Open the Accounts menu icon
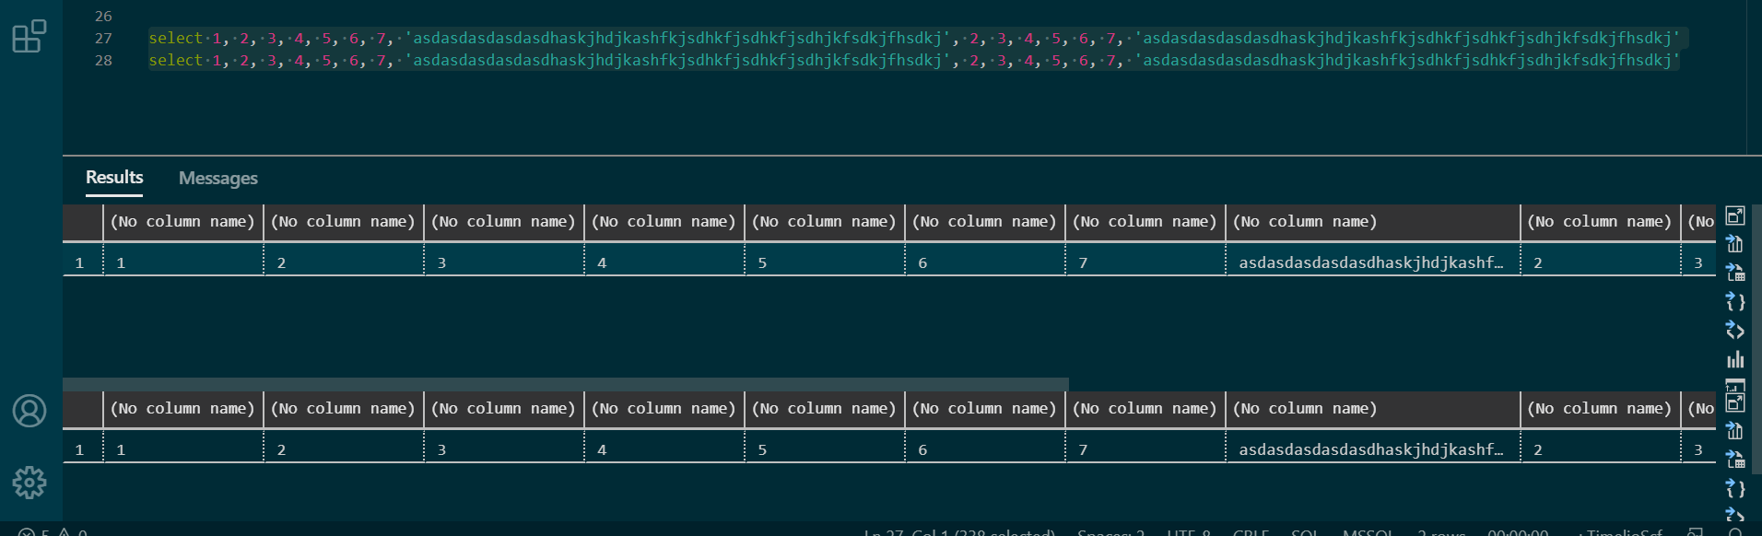Image resolution: width=1762 pixels, height=536 pixels. coord(29,411)
